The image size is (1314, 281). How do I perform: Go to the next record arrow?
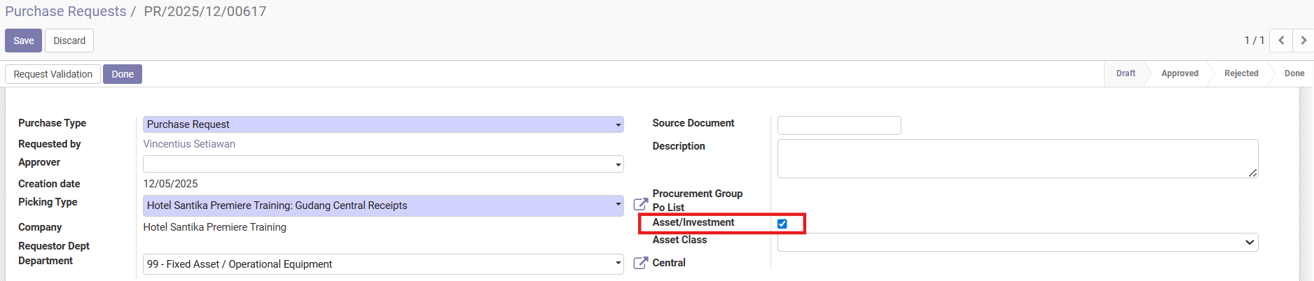pos(1303,41)
